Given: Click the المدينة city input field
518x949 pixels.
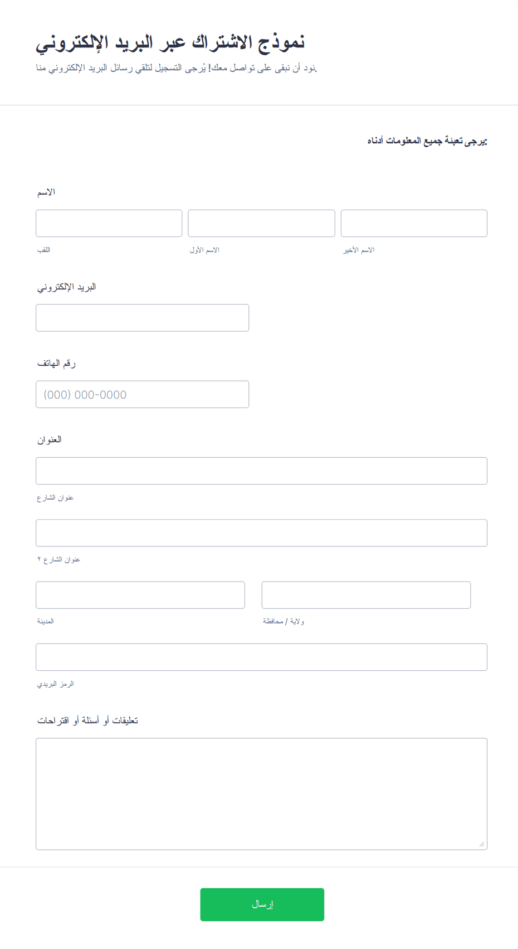Looking at the screenshot, I should (x=140, y=595).
